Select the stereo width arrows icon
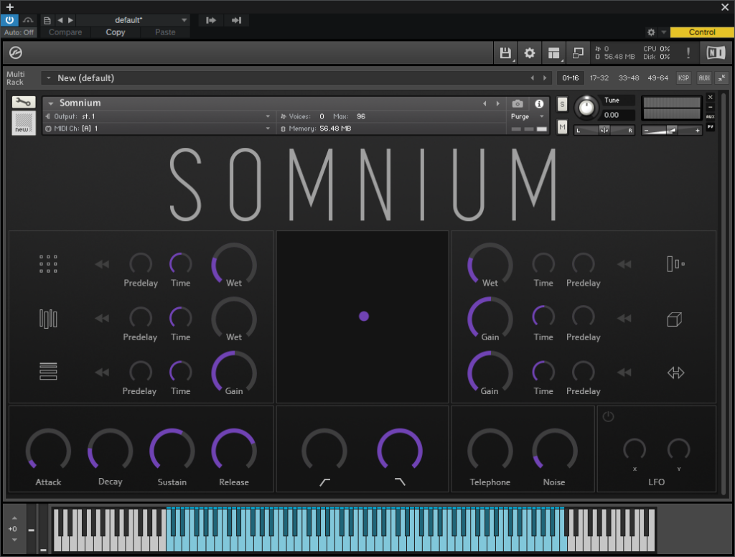 675,373
